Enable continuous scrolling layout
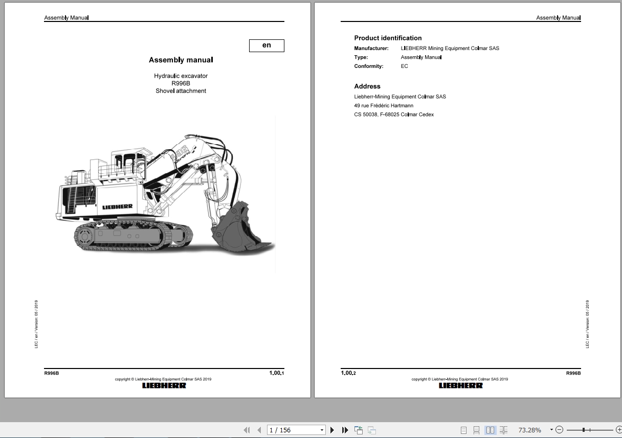This screenshot has width=622, height=438. [477, 430]
